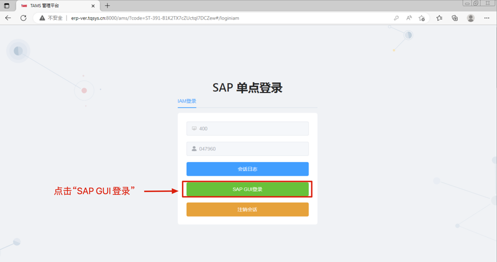Open the favorites list icon
The height and width of the screenshot is (262, 497).
point(440,18)
